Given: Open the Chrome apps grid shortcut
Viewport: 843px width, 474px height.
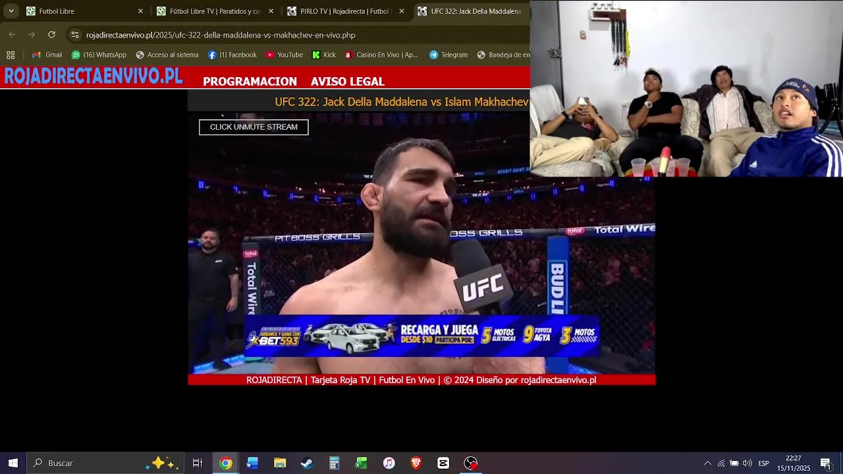Looking at the screenshot, I should [x=11, y=55].
